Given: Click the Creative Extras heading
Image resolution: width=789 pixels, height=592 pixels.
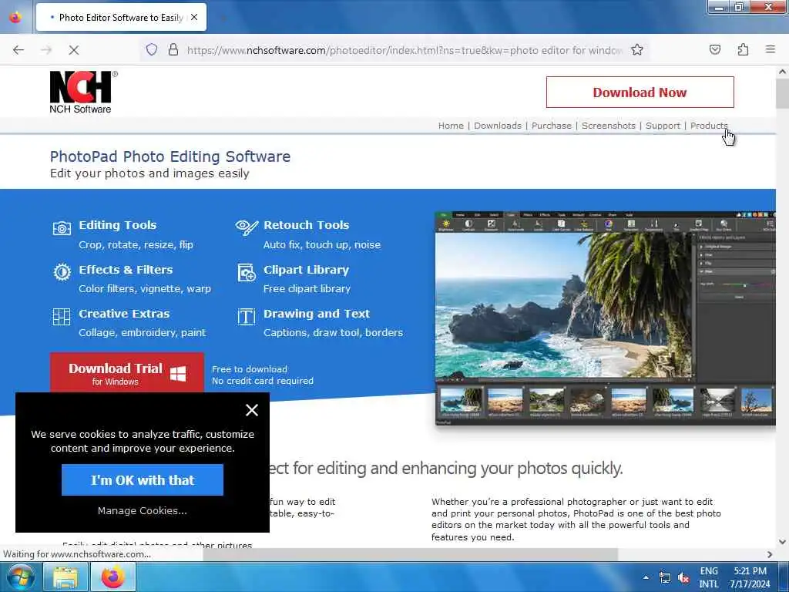Looking at the screenshot, I should pyautogui.click(x=124, y=313).
